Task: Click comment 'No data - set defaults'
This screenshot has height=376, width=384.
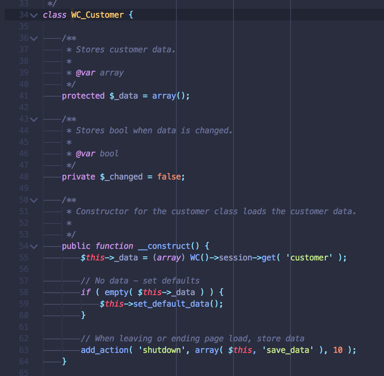Action: tap(147, 281)
